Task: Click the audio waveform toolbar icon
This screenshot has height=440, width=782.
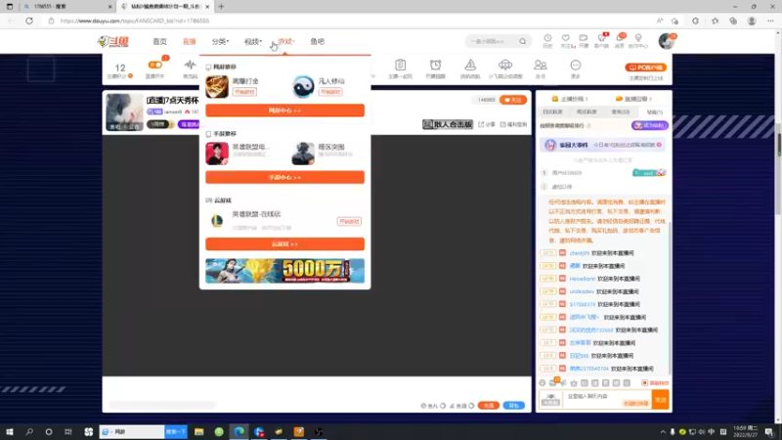Action: pos(190,65)
